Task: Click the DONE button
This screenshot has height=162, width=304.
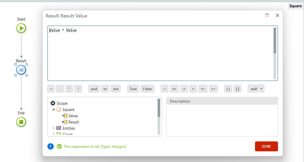Action: coord(266,146)
